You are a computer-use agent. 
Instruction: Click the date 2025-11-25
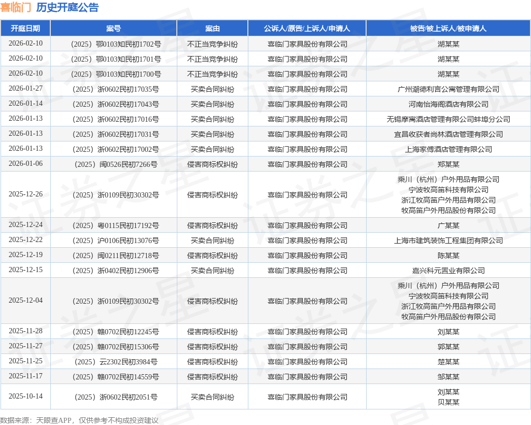[x=25, y=361]
